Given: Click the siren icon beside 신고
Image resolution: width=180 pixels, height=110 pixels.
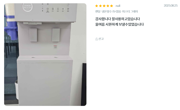Looking at the screenshot, I should pyautogui.click(x=97, y=39).
